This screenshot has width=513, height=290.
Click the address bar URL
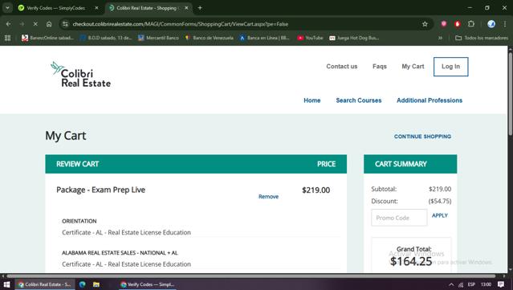click(x=181, y=24)
